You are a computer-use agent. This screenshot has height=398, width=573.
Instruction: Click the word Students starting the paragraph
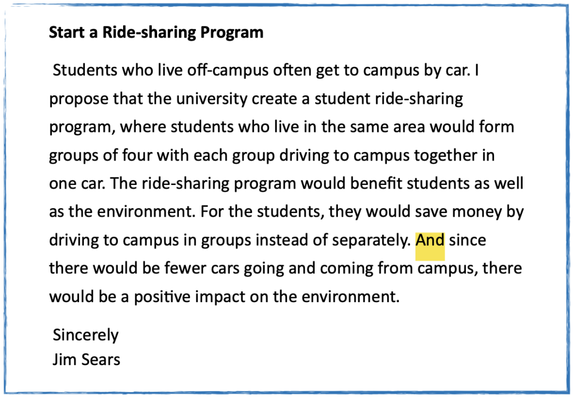85,70
